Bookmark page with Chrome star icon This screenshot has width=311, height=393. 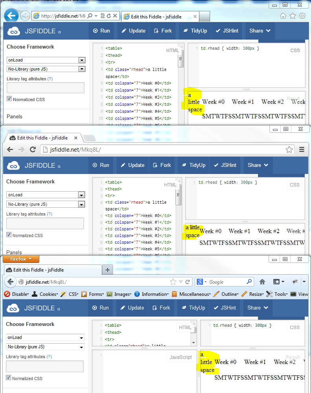pos(289,150)
